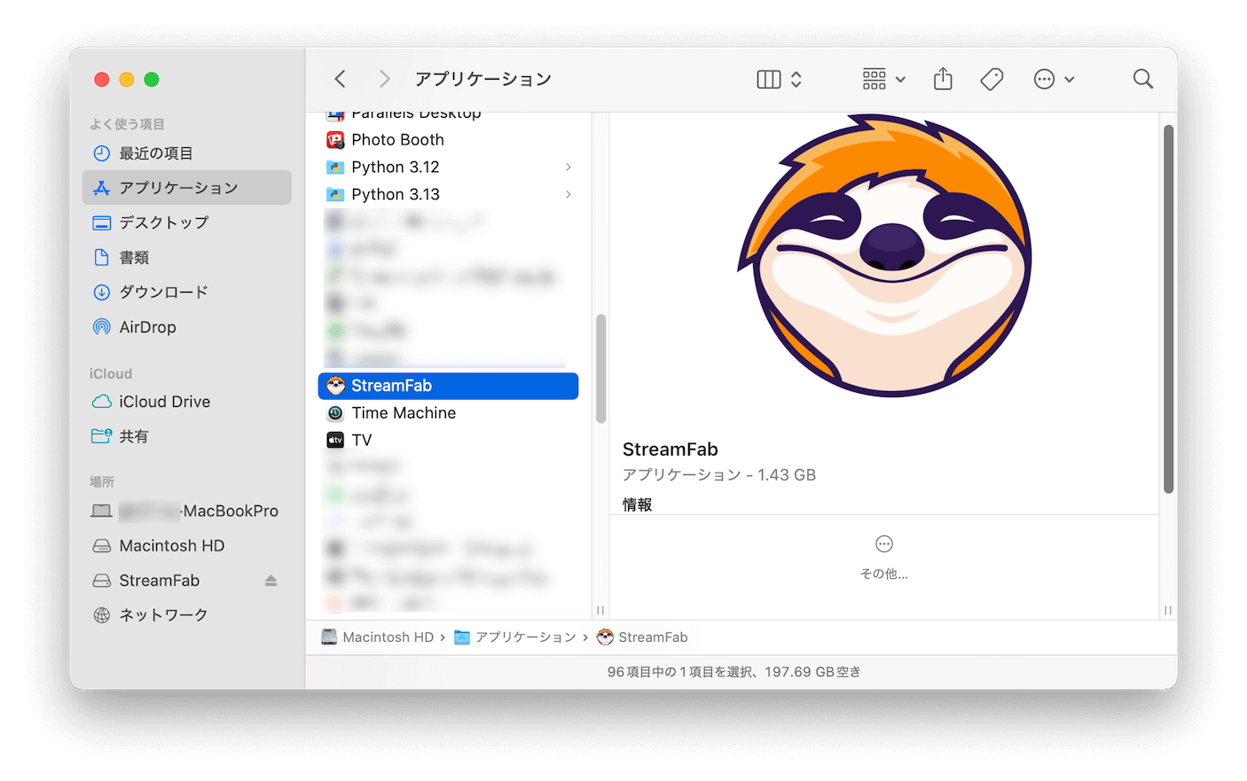This screenshot has height=781, width=1247.
Task: Open 書類 in the sidebar
Action: click(x=186, y=257)
